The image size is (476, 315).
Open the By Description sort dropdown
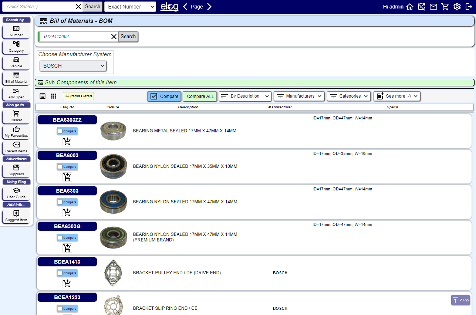[x=245, y=96]
